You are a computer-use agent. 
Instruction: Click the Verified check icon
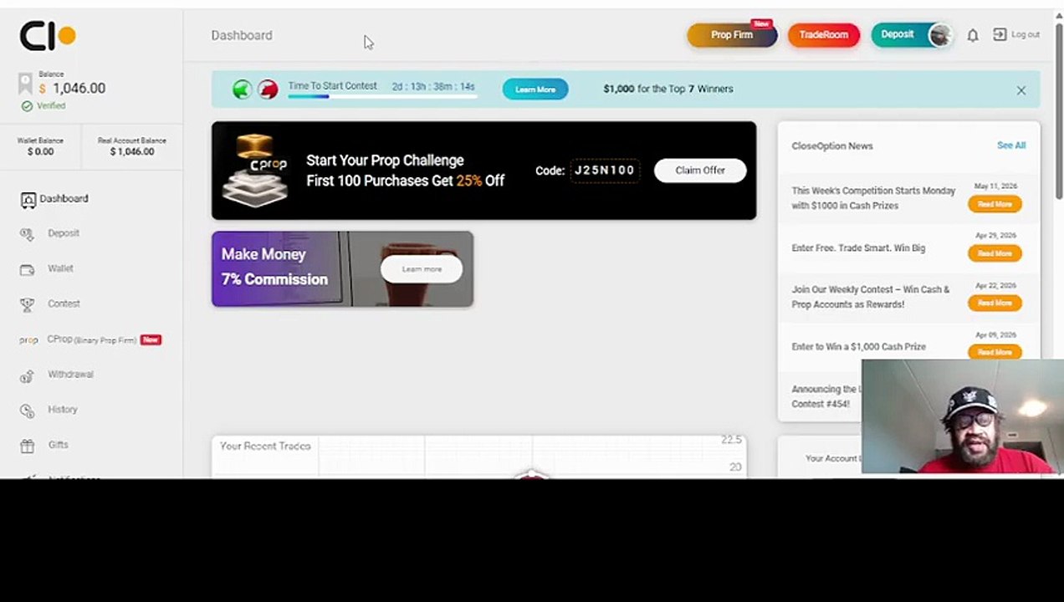click(x=27, y=106)
